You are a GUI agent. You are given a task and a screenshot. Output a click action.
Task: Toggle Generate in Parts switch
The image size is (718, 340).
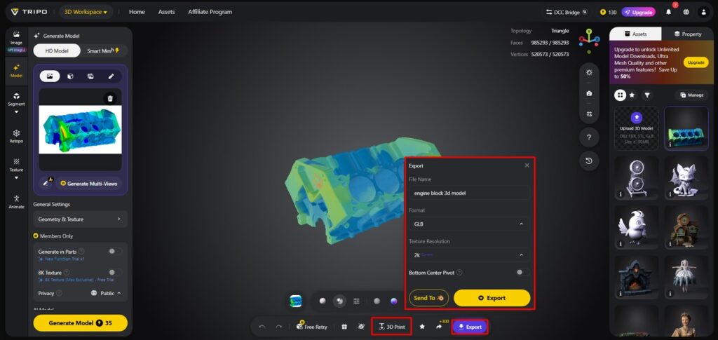point(114,251)
